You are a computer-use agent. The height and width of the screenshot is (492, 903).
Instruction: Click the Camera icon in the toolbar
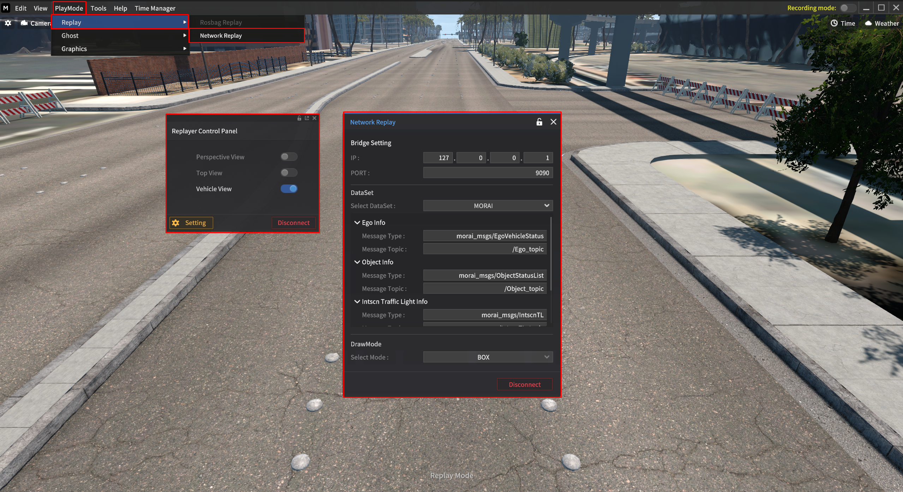pos(24,23)
